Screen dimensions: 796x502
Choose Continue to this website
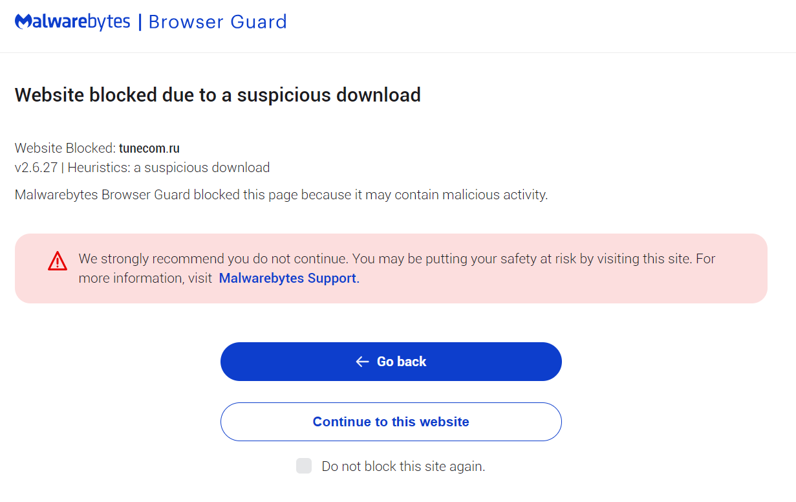(391, 422)
